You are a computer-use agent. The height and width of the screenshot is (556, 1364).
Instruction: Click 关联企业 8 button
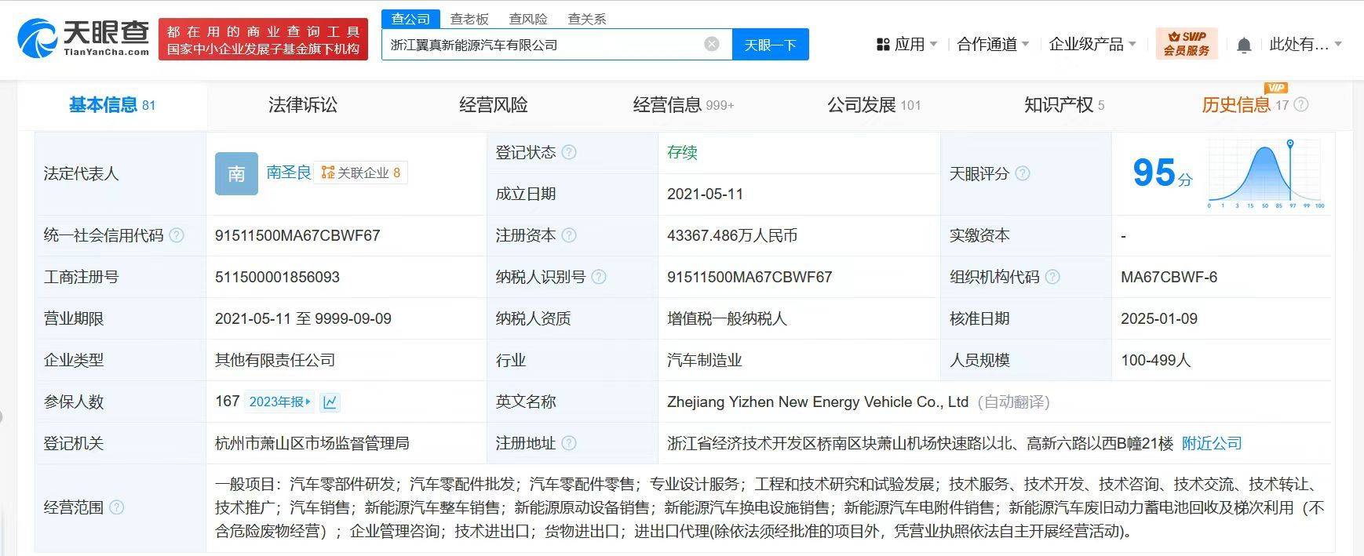pyautogui.click(x=361, y=173)
